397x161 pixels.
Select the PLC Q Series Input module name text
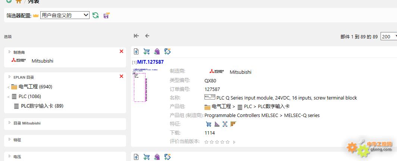287,98
